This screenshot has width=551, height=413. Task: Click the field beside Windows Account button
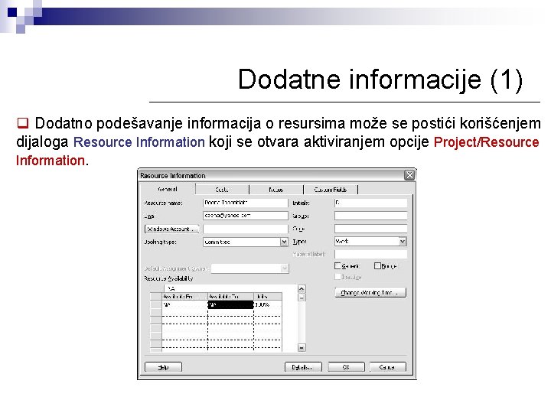pos(246,229)
